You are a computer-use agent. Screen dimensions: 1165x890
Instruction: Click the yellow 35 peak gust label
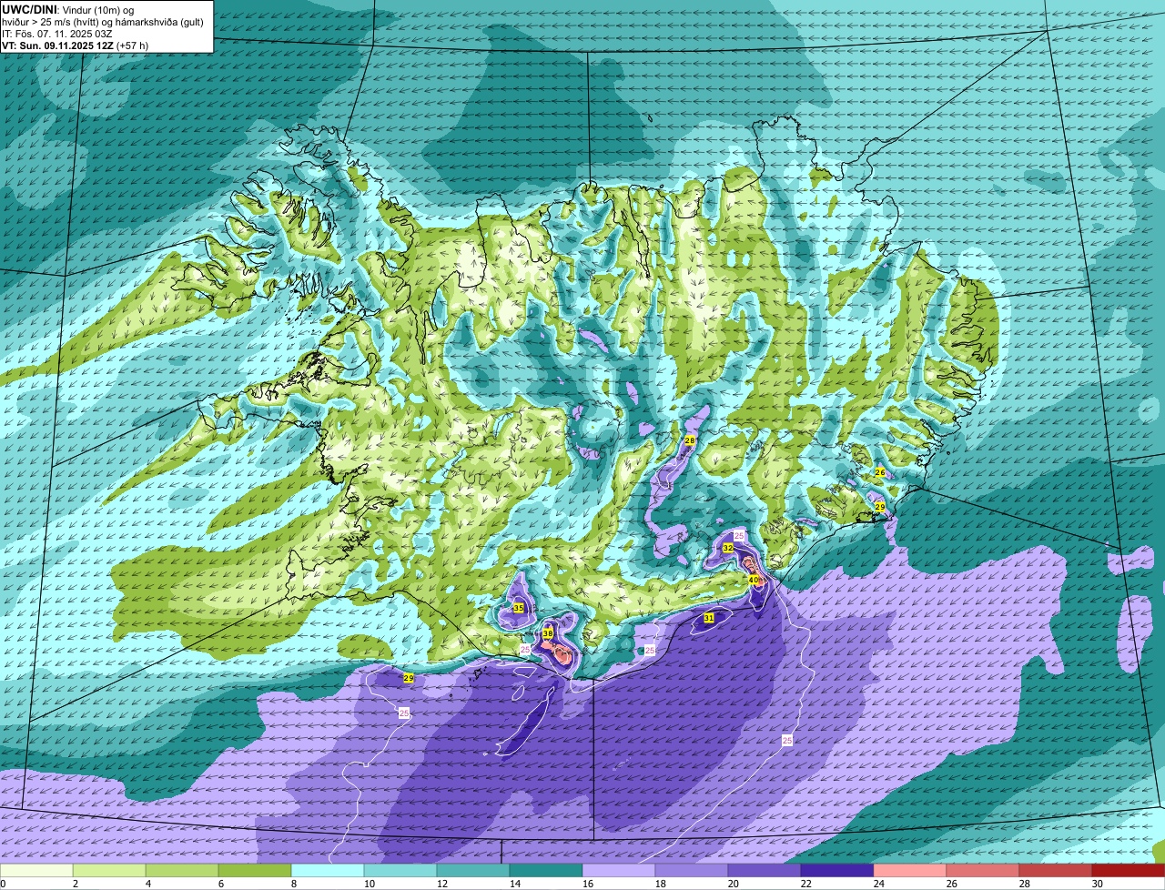tap(518, 608)
